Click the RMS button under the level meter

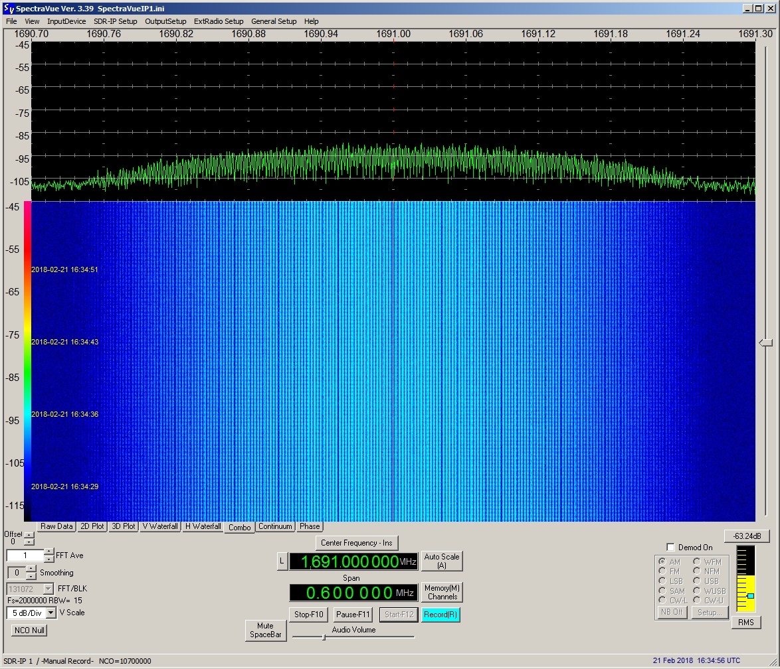pyautogui.click(x=745, y=623)
